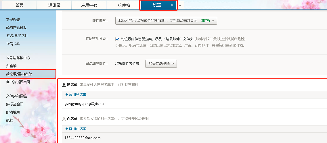327x143 pixels.
Task: Click the plus icon for 添加白名单
Action: click(67, 129)
